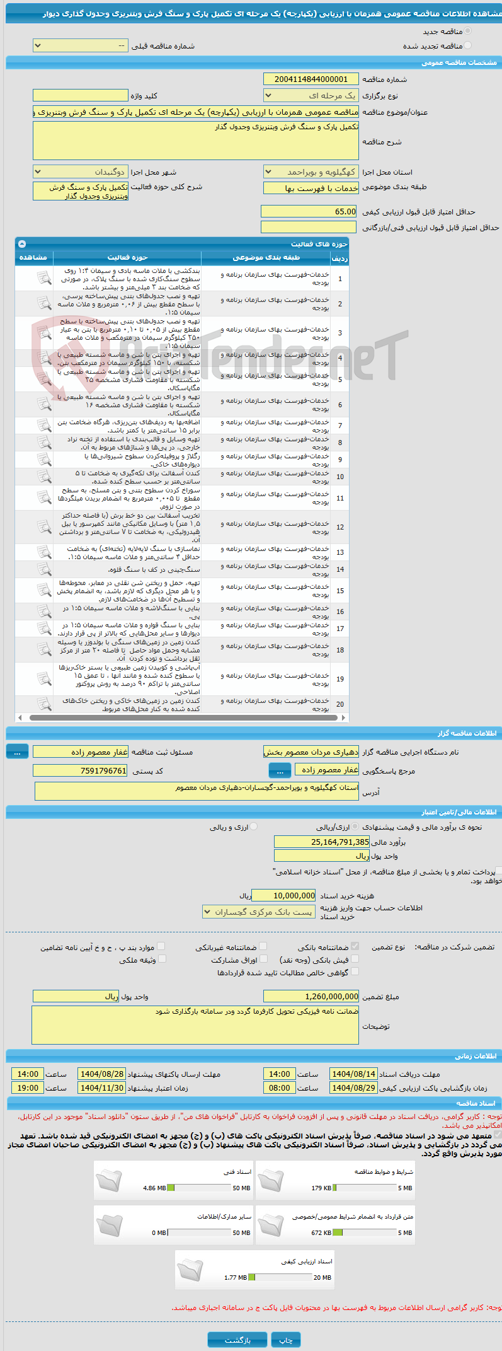The width and height of the screenshot is (502, 1351).
Task: Click the technical documents 4.86 MB size bar
Action: point(199,1188)
